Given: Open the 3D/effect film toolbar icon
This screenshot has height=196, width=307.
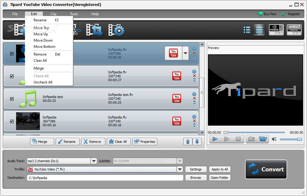Looking at the screenshot, I should 94,30.
